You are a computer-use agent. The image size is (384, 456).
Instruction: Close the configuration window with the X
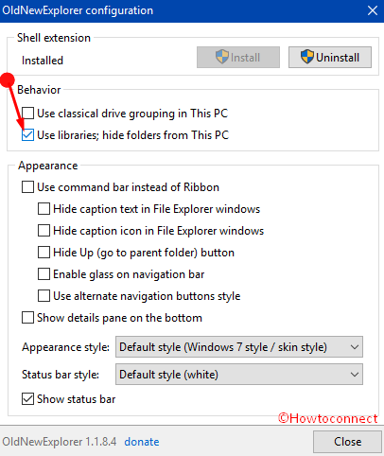tap(373, 10)
